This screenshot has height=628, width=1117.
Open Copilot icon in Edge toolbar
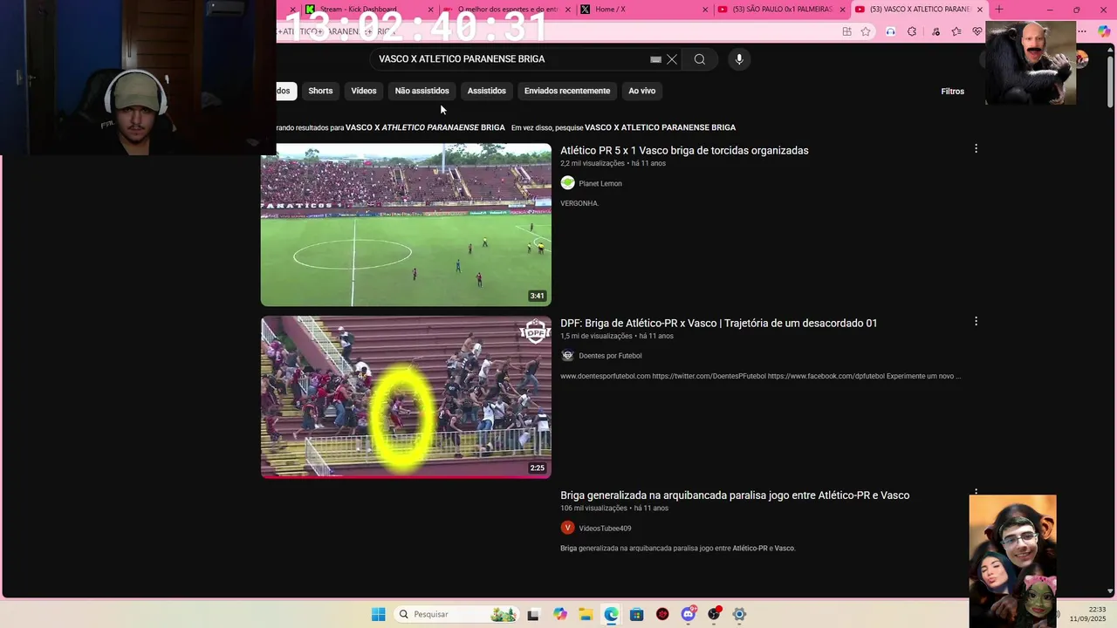pos(1104,31)
